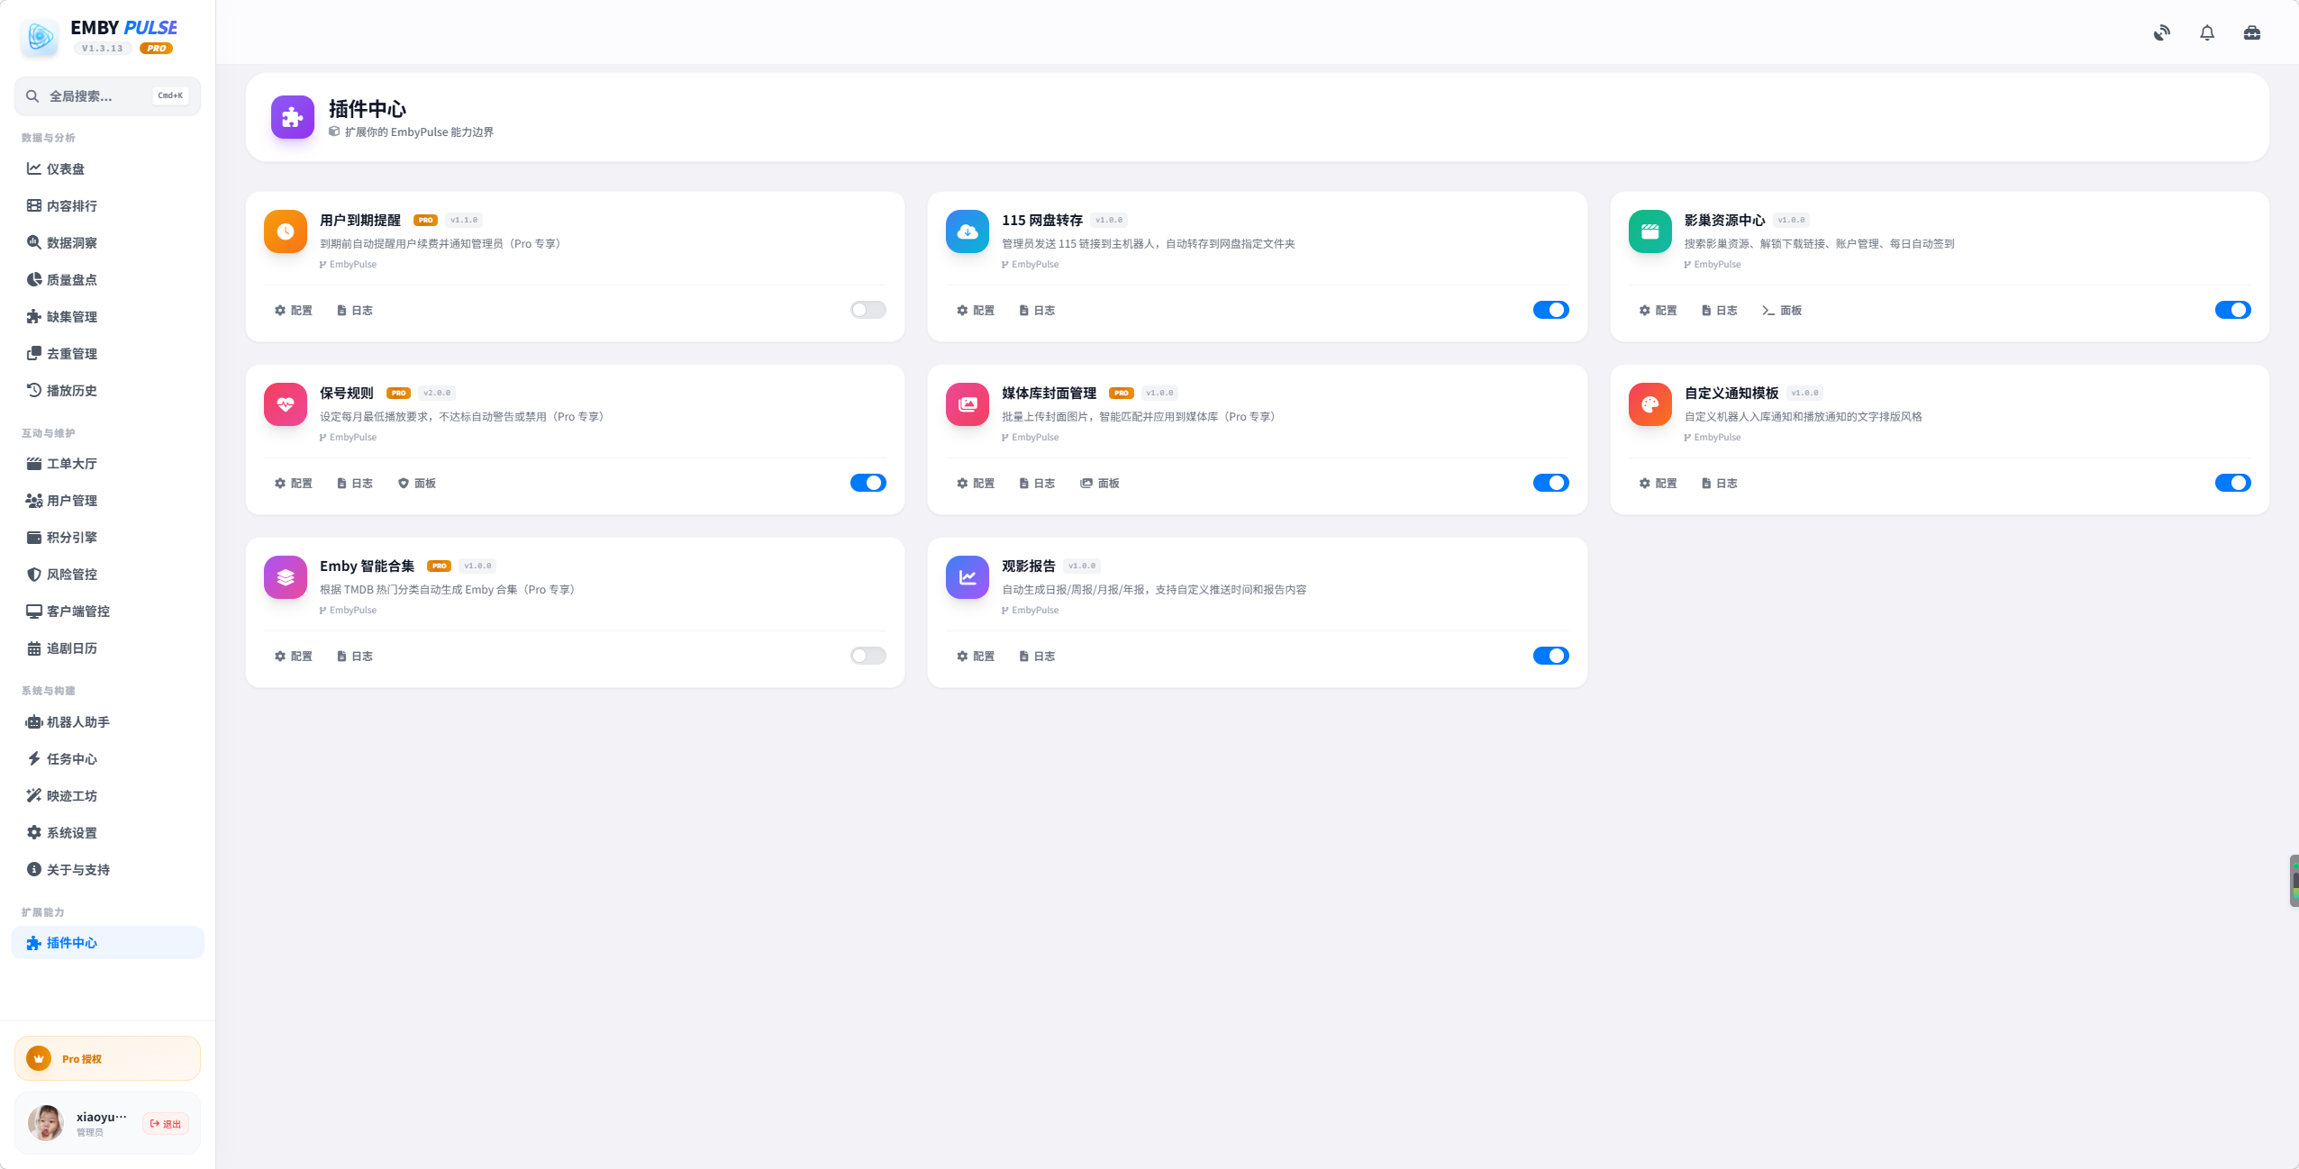Image resolution: width=2299 pixels, height=1169 pixels.
Task: Click the green clapperboard icon for 影巢资源中心
Action: 1649,231
